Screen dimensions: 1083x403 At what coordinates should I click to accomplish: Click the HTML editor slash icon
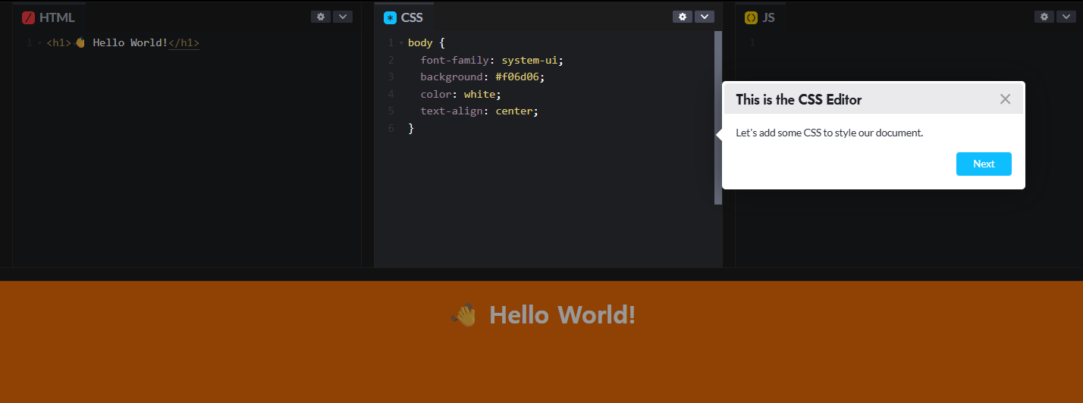[29, 17]
